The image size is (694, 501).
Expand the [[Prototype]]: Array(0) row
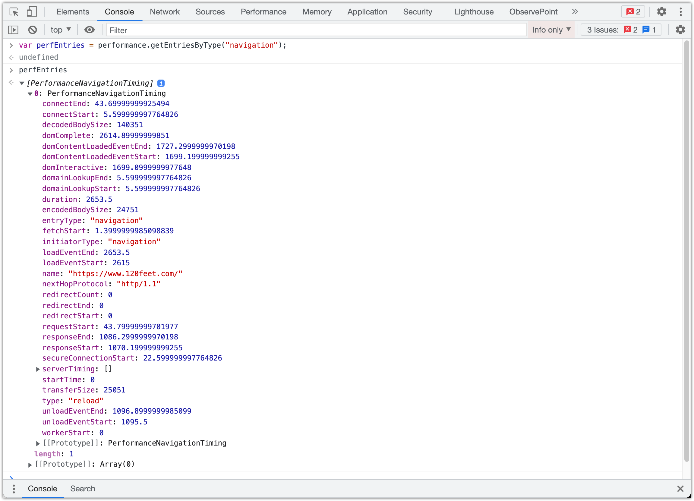[30, 465]
